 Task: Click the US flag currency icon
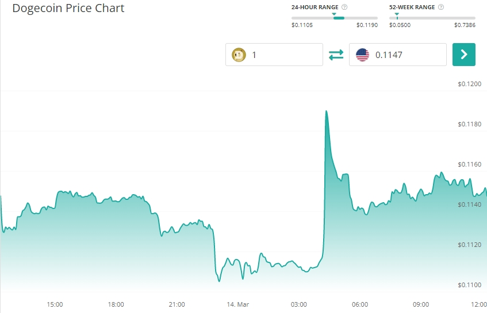(362, 55)
